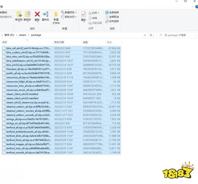
Task: Expand the Easy access (轻松访问) dropdown
Action: [x=69, y=17]
